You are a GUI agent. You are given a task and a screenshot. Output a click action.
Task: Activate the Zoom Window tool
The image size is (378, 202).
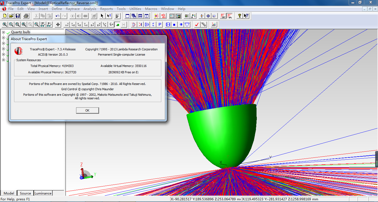(17, 25)
